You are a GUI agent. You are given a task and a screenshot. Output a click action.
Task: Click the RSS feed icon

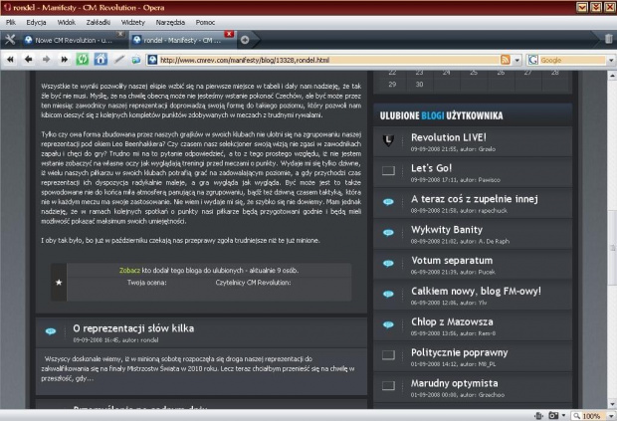click(x=506, y=60)
